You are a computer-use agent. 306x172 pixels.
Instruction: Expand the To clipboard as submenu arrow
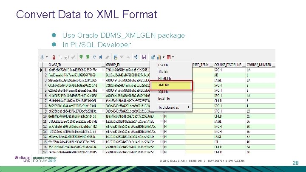tap(189, 107)
